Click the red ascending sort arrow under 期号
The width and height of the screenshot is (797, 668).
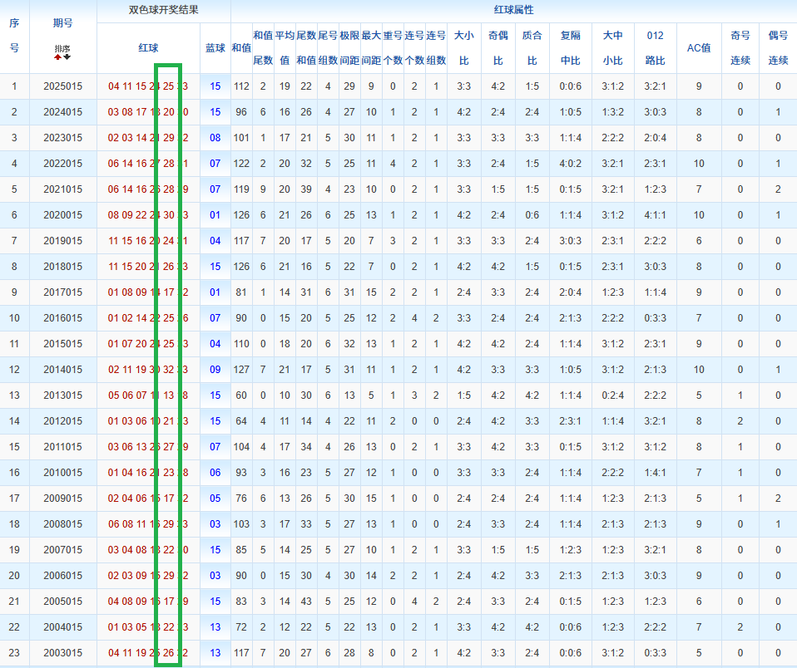pyautogui.click(x=58, y=57)
